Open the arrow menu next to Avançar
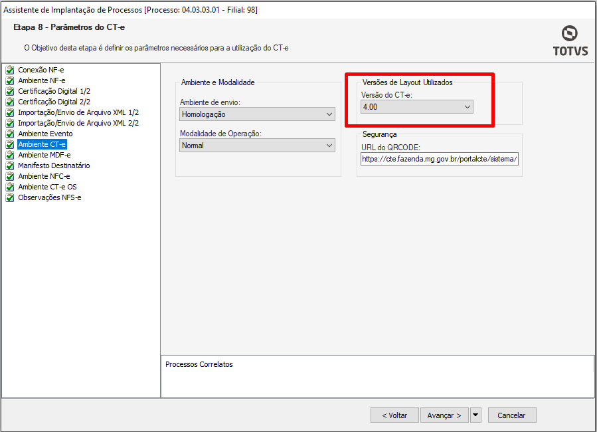 click(475, 415)
